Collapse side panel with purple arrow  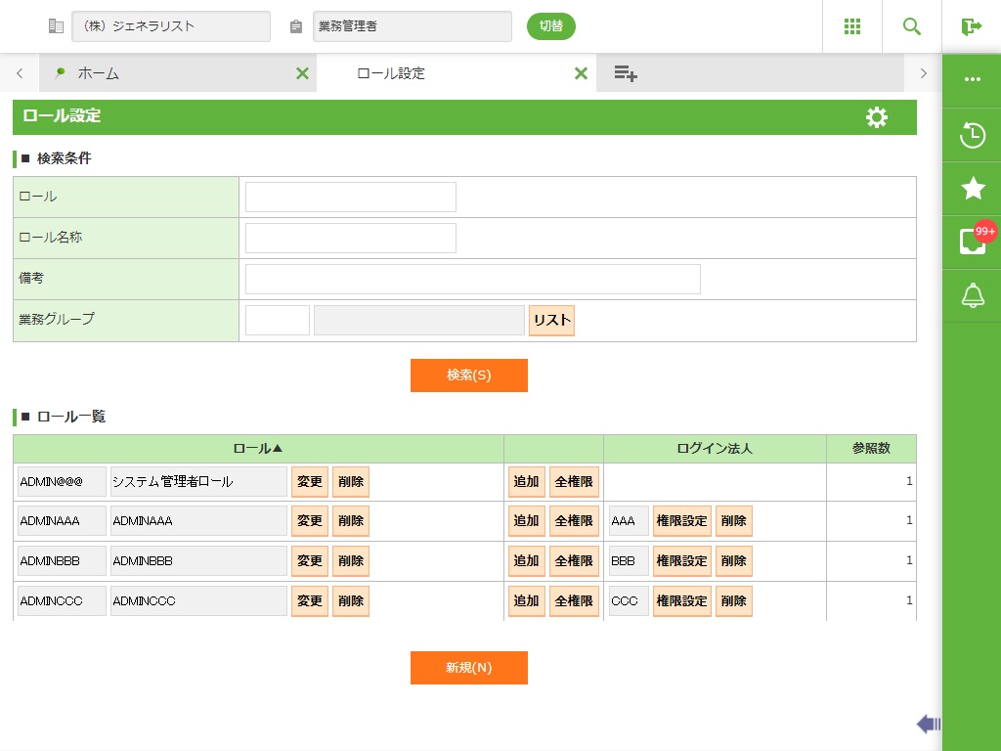click(x=928, y=724)
